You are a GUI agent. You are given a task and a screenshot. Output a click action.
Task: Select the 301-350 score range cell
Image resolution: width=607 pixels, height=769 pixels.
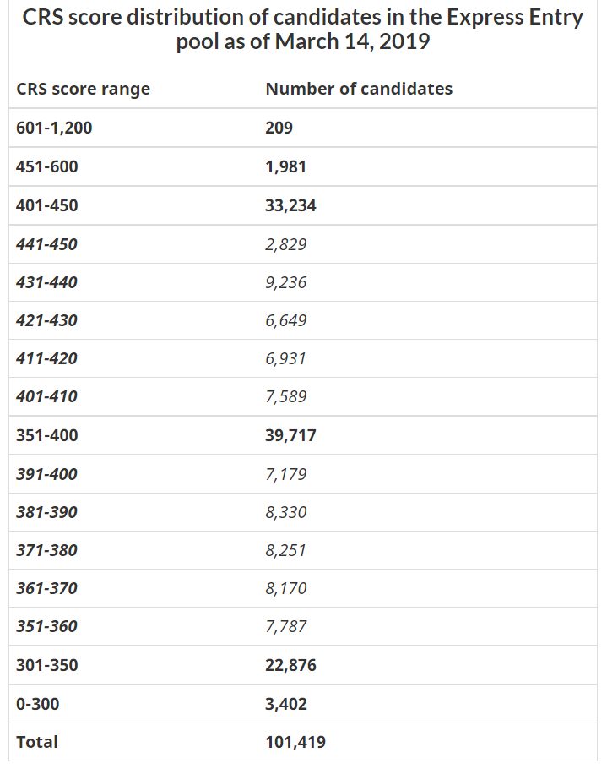pyautogui.click(x=46, y=665)
